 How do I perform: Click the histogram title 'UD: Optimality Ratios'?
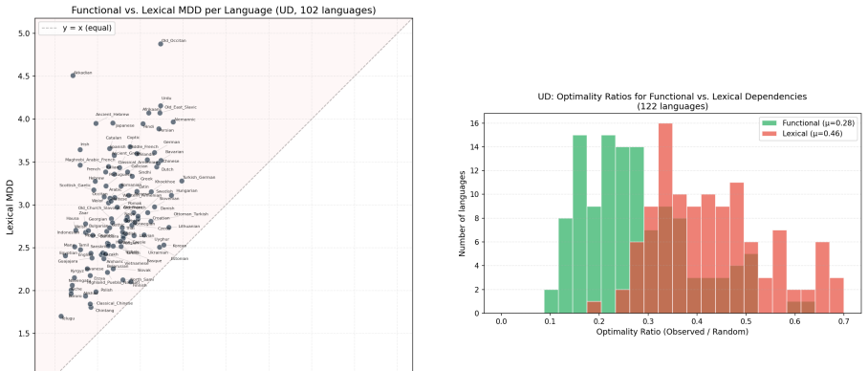[x=672, y=97]
